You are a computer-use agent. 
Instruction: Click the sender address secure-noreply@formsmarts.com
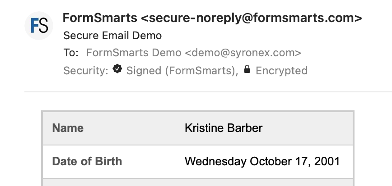(x=252, y=18)
